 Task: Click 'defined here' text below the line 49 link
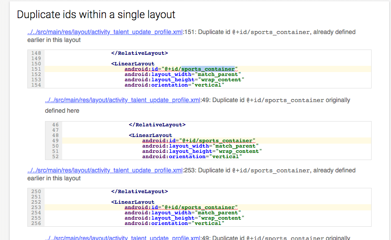(x=62, y=110)
